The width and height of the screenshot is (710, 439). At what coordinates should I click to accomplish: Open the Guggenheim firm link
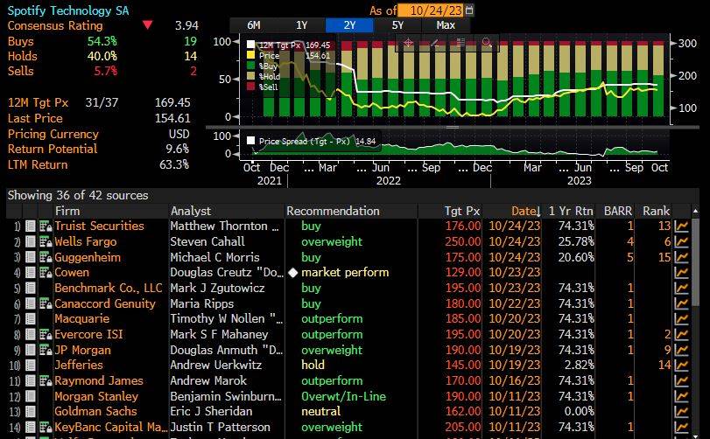coord(88,257)
